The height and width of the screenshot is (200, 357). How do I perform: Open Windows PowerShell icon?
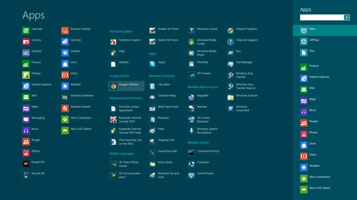coord(231,108)
